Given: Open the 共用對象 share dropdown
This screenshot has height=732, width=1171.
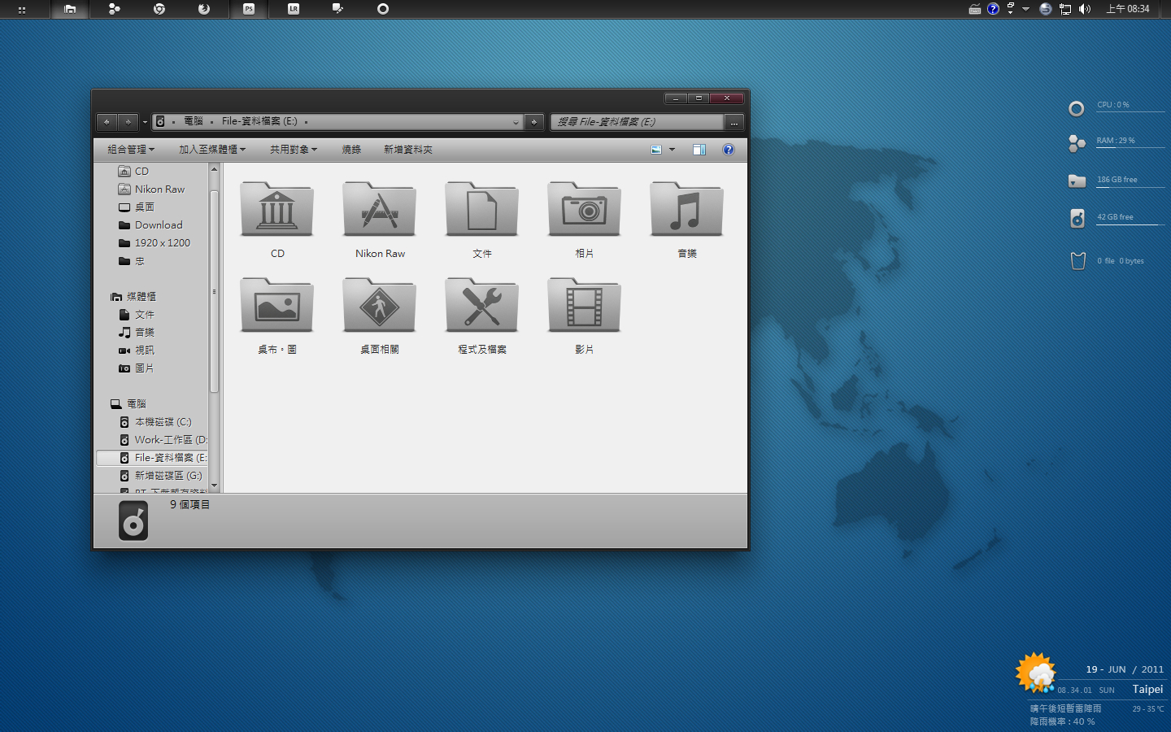Looking at the screenshot, I should point(294,150).
